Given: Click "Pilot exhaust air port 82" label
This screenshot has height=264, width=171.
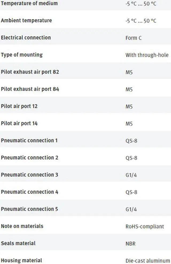Looking at the screenshot, I should coord(30,72).
